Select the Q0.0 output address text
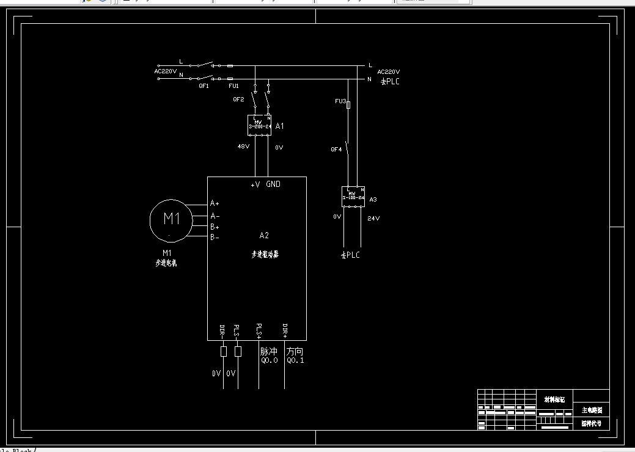Image resolution: width=635 pixels, height=452 pixels. pyautogui.click(x=270, y=360)
